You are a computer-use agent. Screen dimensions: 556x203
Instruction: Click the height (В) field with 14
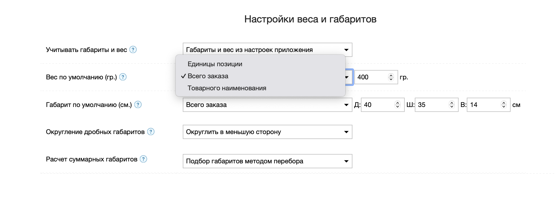pyautogui.click(x=484, y=105)
